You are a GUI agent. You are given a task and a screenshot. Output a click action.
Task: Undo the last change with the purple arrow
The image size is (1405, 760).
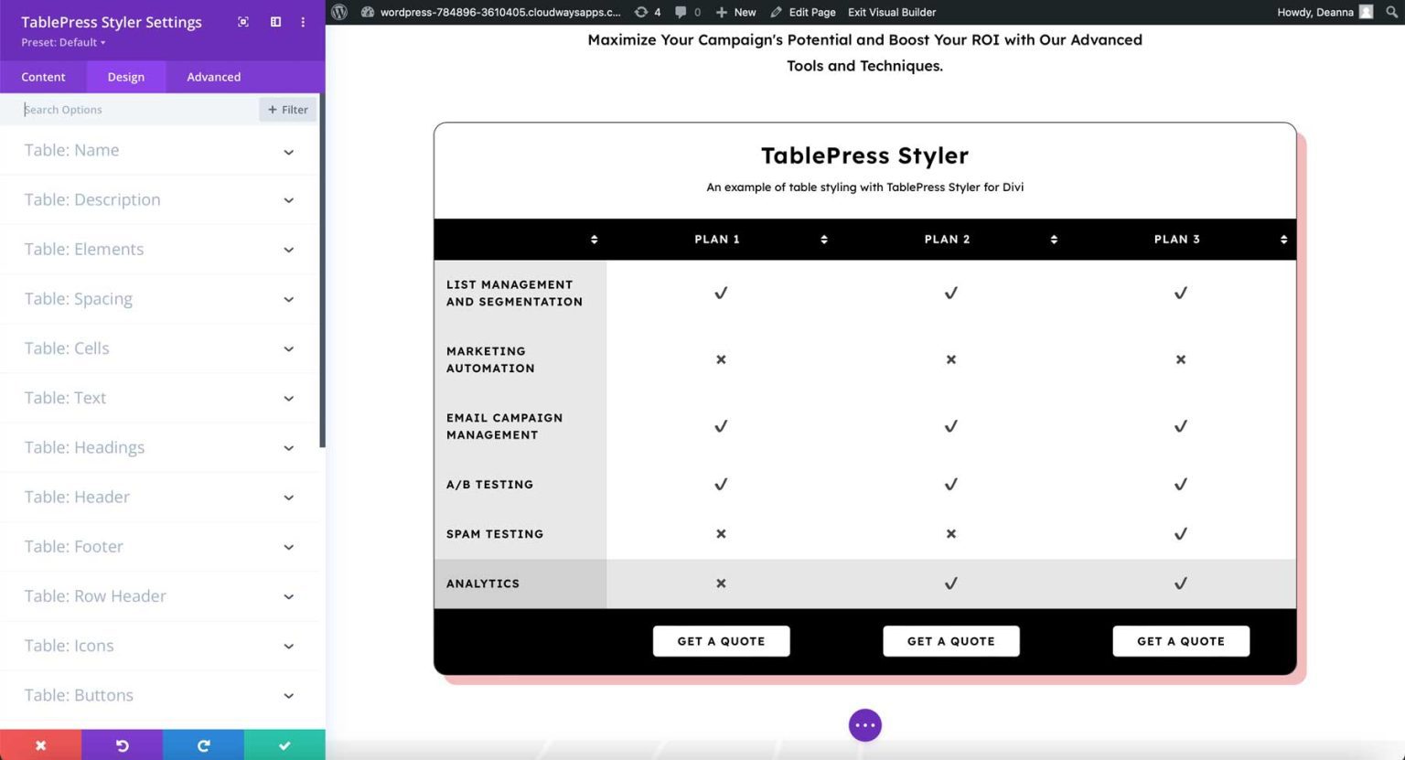(x=122, y=745)
